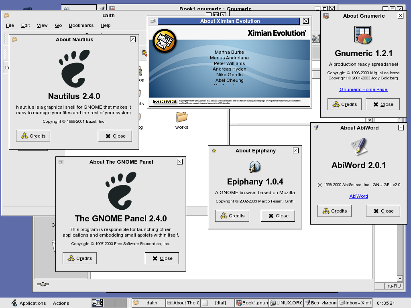
Task: Click the GNOME foot logo in About Nautilus
Action: tap(74, 69)
